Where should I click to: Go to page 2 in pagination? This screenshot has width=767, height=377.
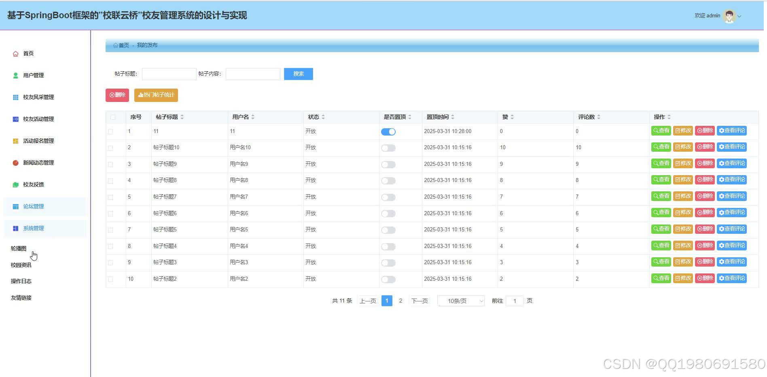coord(400,301)
